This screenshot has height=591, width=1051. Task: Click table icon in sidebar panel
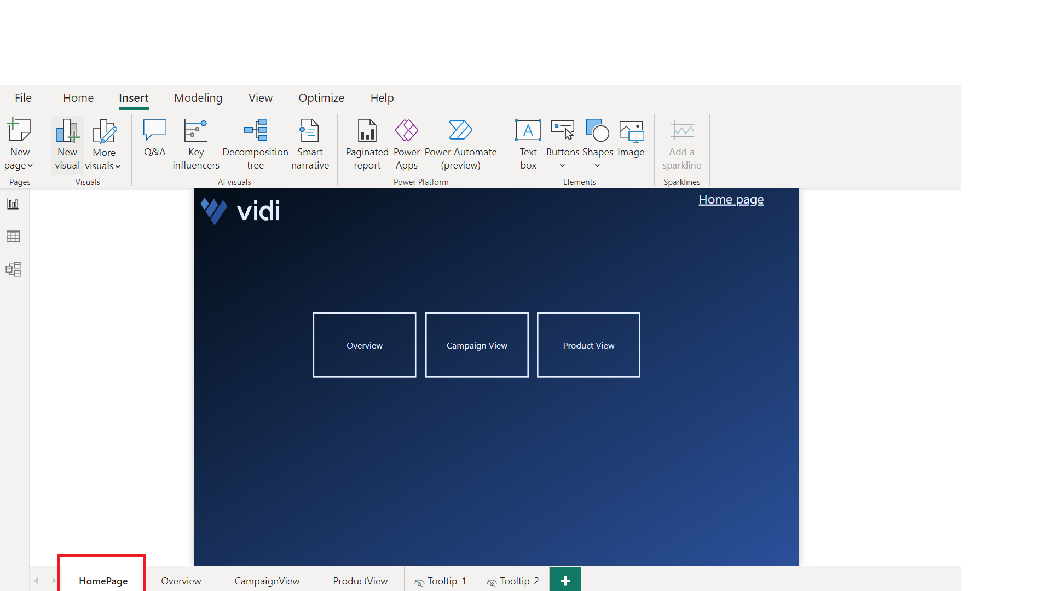(x=13, y=236)
